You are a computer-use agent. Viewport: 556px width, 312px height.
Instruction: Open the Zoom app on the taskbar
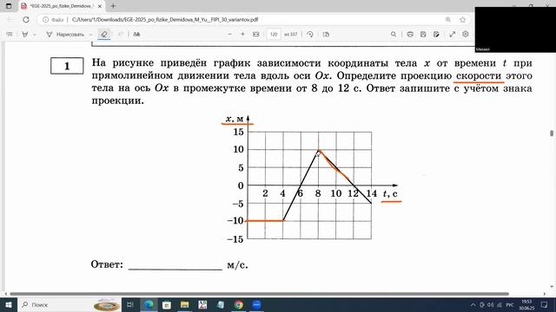[x=257, y=304]
